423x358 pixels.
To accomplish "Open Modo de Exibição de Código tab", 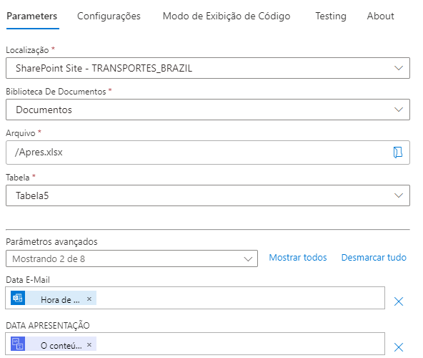I will (227, 16).
